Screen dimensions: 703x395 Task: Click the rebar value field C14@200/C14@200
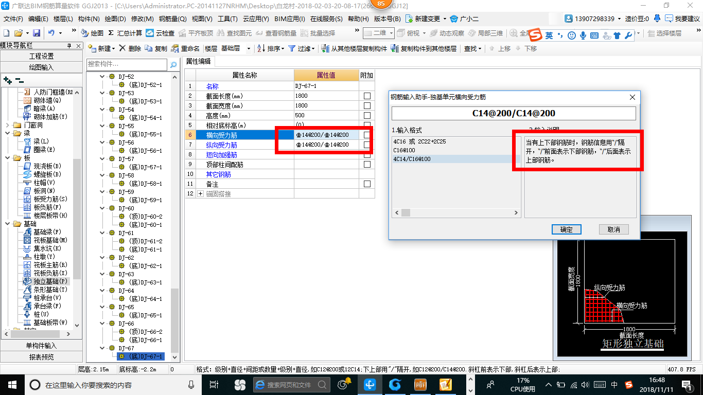point(514,113)
